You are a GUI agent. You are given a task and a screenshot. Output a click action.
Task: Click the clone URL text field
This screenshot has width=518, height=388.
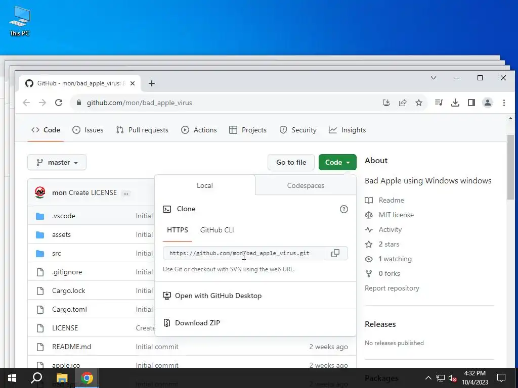tap(244, 253)
